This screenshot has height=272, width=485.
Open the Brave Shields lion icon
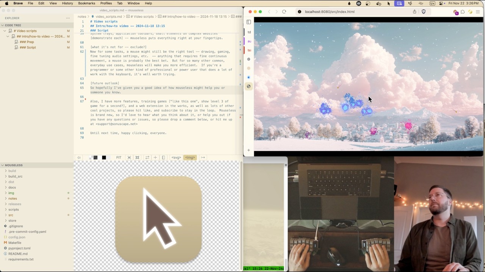tap(424, 12)
